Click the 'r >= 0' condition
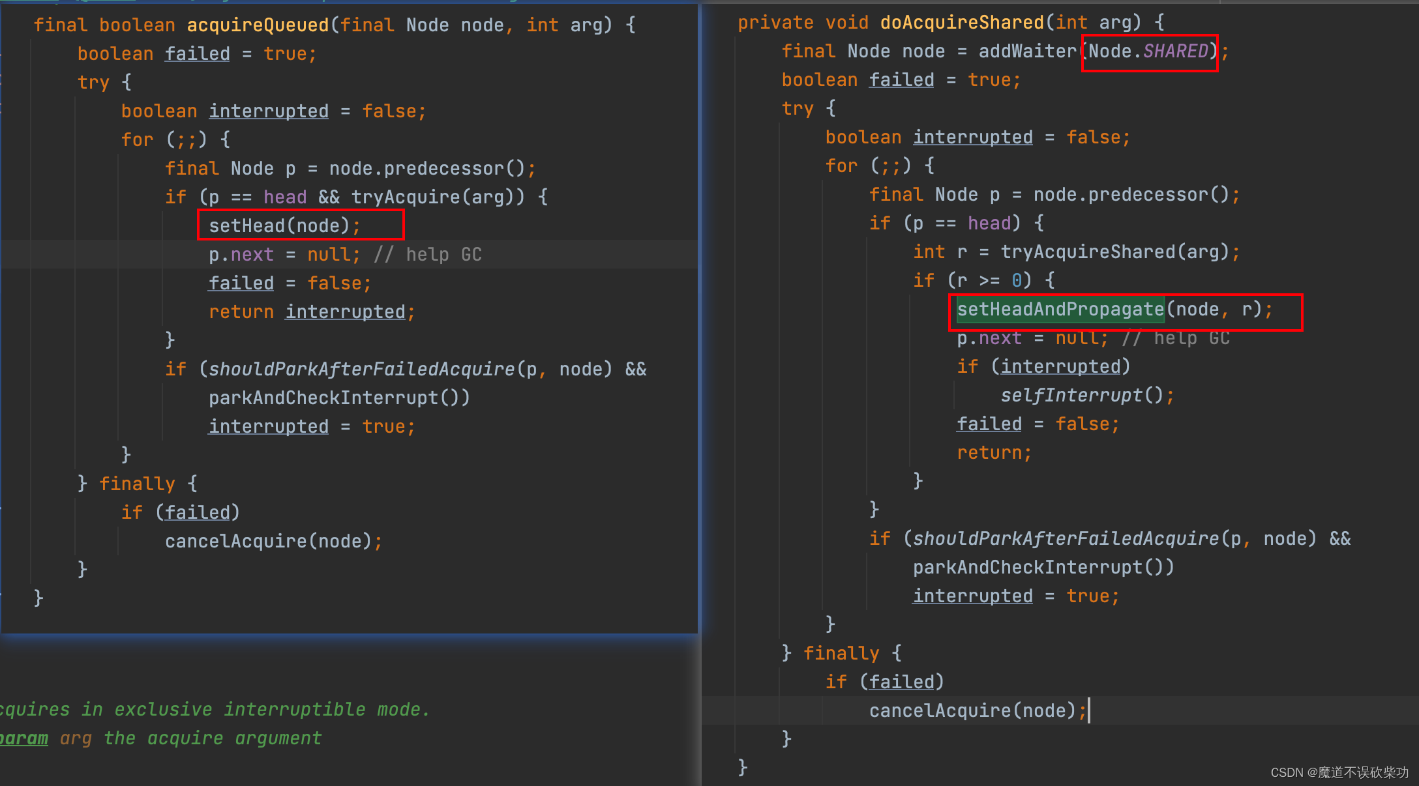The width and height of the screenshot is (1419, 786). (x=989, y=280)
